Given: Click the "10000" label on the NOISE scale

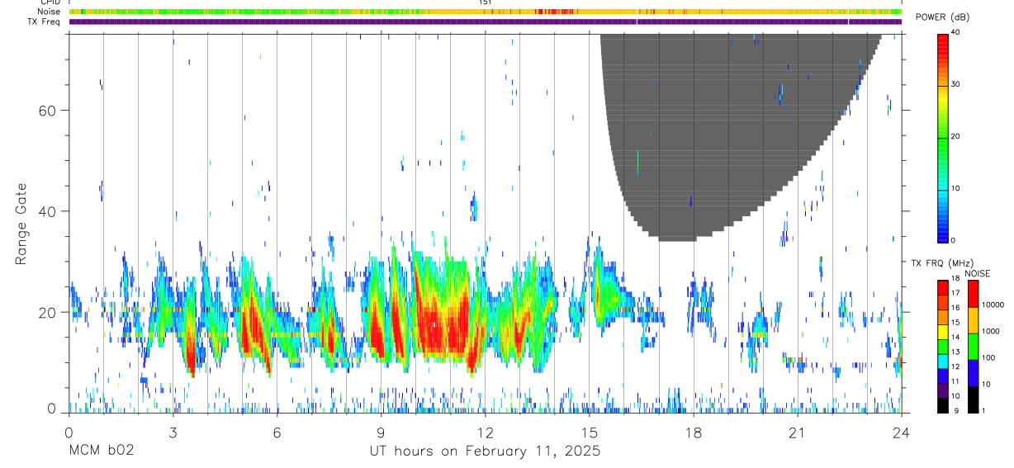Looking at the screenshot, I should click(x=993, y=305).
